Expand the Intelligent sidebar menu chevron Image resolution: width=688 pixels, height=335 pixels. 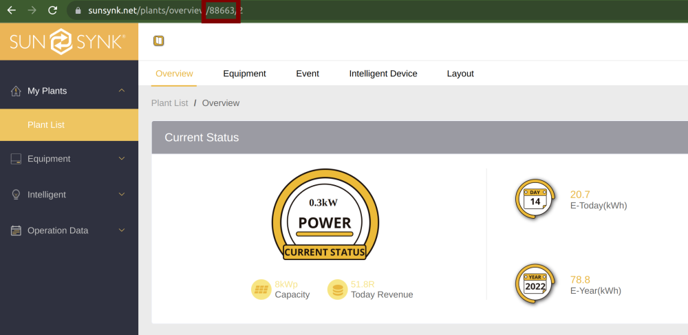122,194
